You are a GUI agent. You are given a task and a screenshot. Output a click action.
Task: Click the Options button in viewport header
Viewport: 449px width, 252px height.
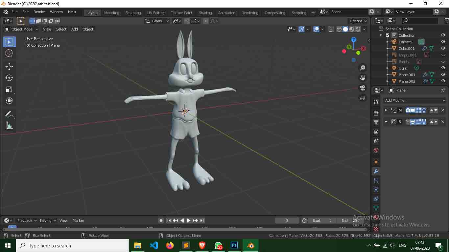[x=358, y=21]
